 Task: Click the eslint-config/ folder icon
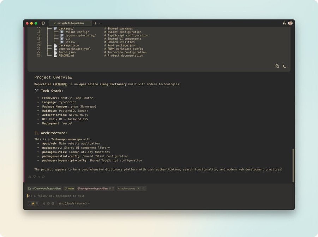point(62,32)
